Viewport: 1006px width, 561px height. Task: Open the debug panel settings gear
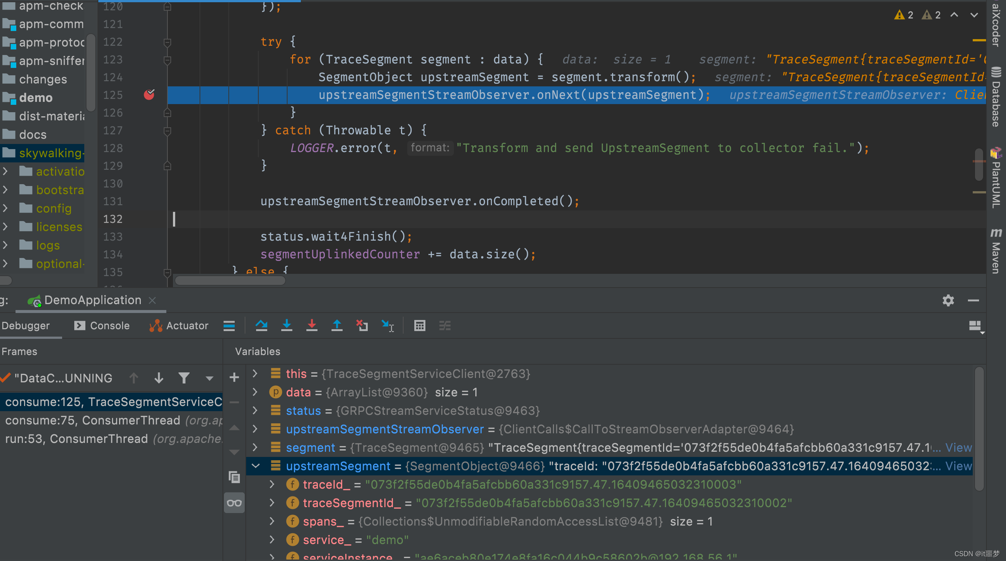pyautogui.click(x=948, y=300)
